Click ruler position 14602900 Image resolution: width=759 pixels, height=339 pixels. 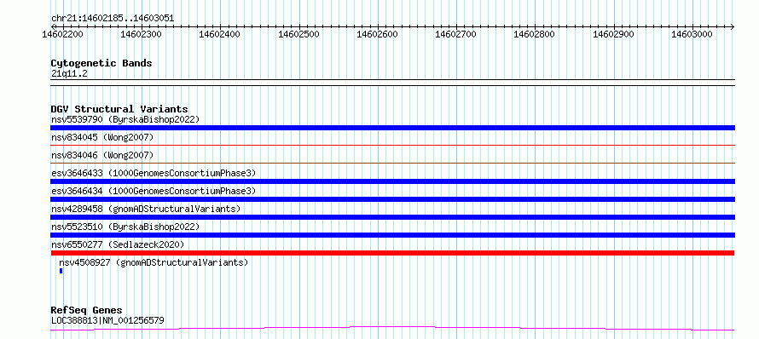click(614, 34)
